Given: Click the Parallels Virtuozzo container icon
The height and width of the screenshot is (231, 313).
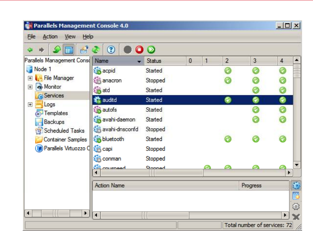Looking at the screenshot, I should 39,148.
